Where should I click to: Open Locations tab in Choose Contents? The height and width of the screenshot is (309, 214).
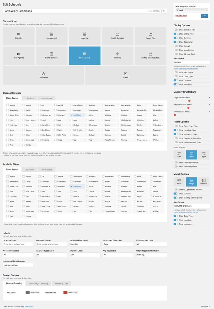30,98
